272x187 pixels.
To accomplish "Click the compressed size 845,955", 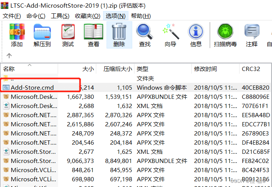I will pos(121,170).
